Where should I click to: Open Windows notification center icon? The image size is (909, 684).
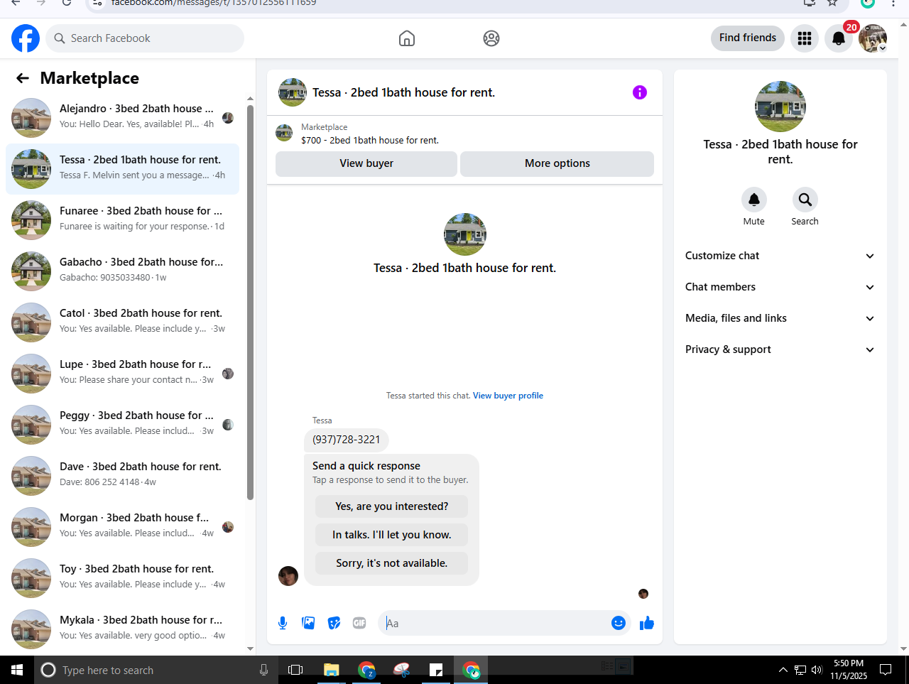886,670
